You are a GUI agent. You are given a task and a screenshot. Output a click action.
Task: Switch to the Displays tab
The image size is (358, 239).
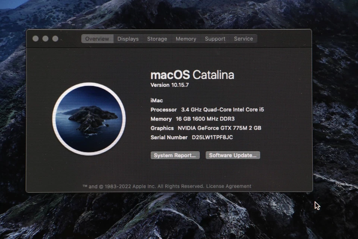tap(128, 39)
